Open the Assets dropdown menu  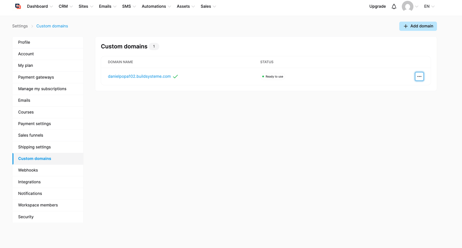click(186, 6)
